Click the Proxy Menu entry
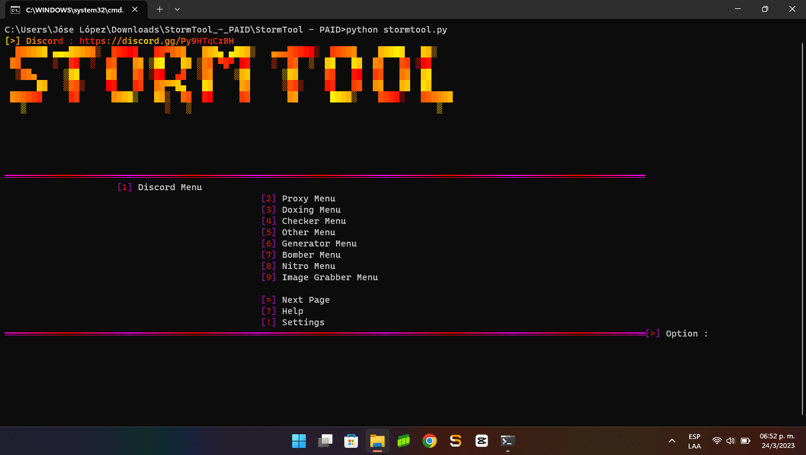Image resolution: width=806 pixels, height=455 pixels. [x=298, y=198]
